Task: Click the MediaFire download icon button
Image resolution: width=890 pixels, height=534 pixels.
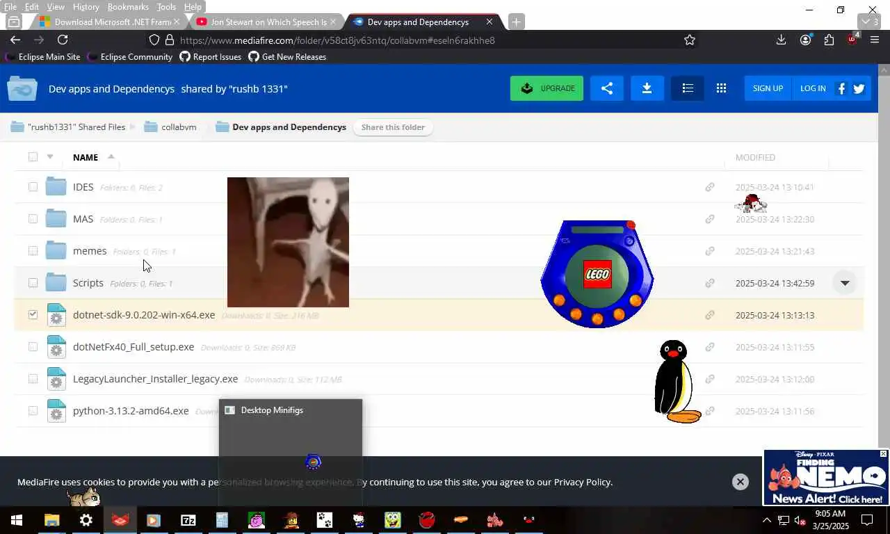Action: pos(647,88)
